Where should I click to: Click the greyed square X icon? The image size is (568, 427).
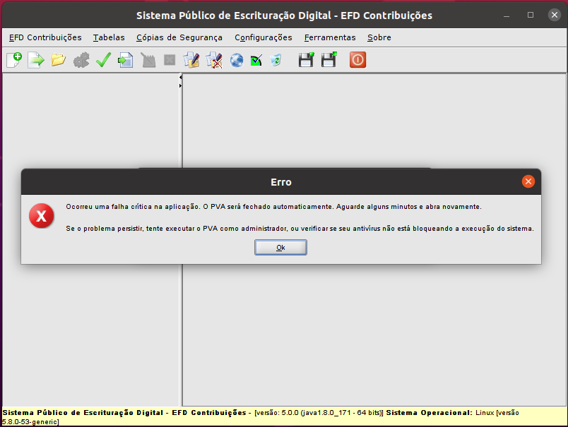click(170, 60)
